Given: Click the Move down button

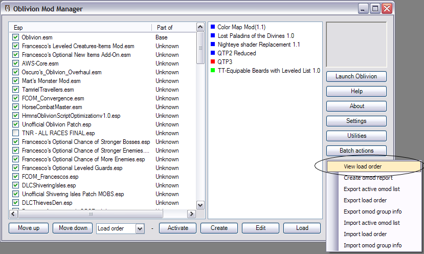Looking at the screenshot, I should (73, 228).
